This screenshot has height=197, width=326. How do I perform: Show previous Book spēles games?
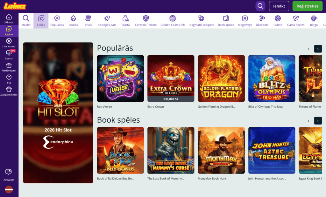[x=308, y=121]
